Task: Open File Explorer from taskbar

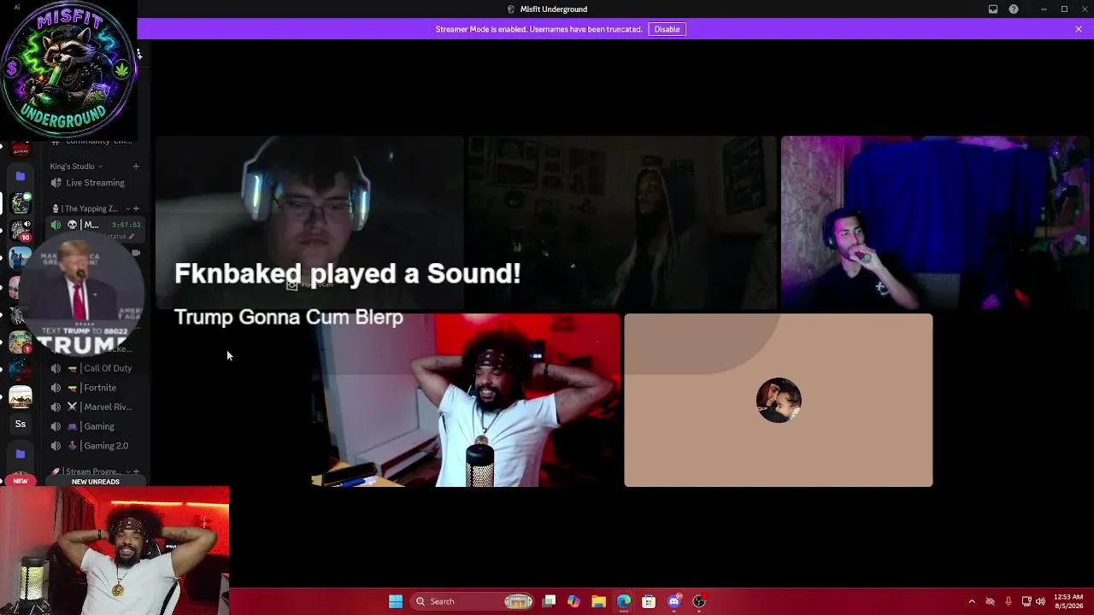Action: pyautogui.click(x=598, y=601)
